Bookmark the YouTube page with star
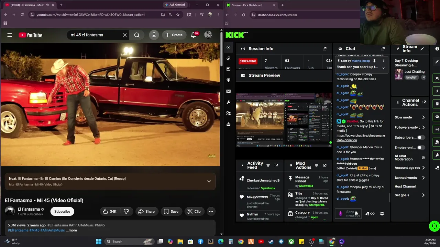Screen dimensions: 440x247 click(x=178, y=15)
